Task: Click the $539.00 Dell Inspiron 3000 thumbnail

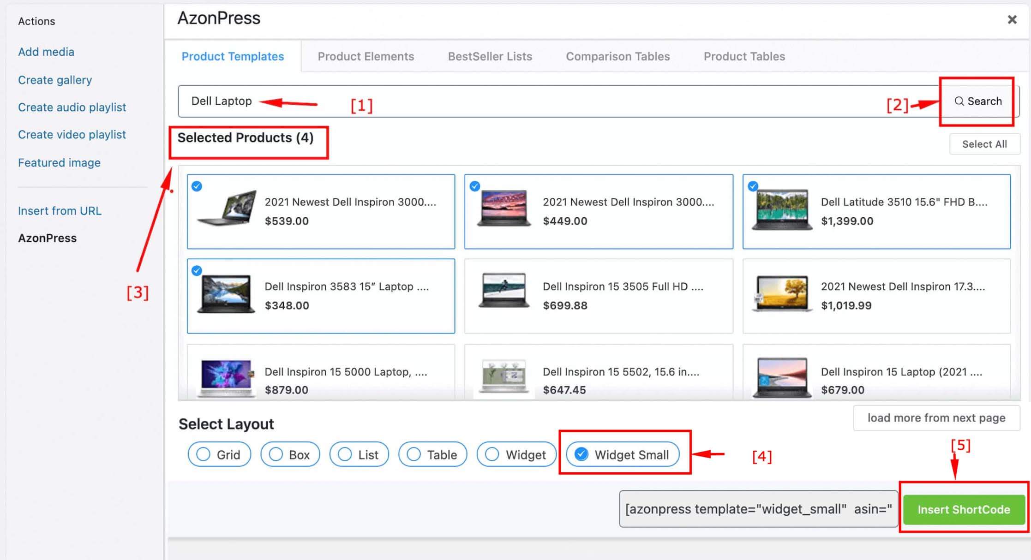Action: [226, 208]
